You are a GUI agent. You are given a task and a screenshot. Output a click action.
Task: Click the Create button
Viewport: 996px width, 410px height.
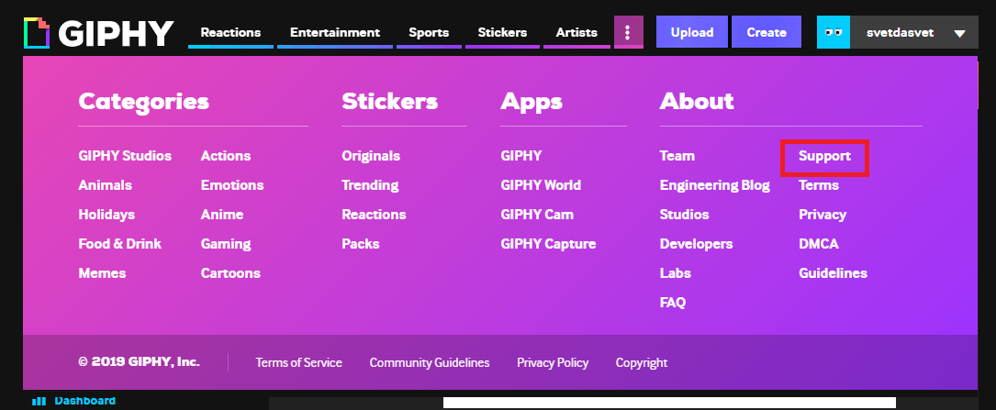tap(767, 32)
